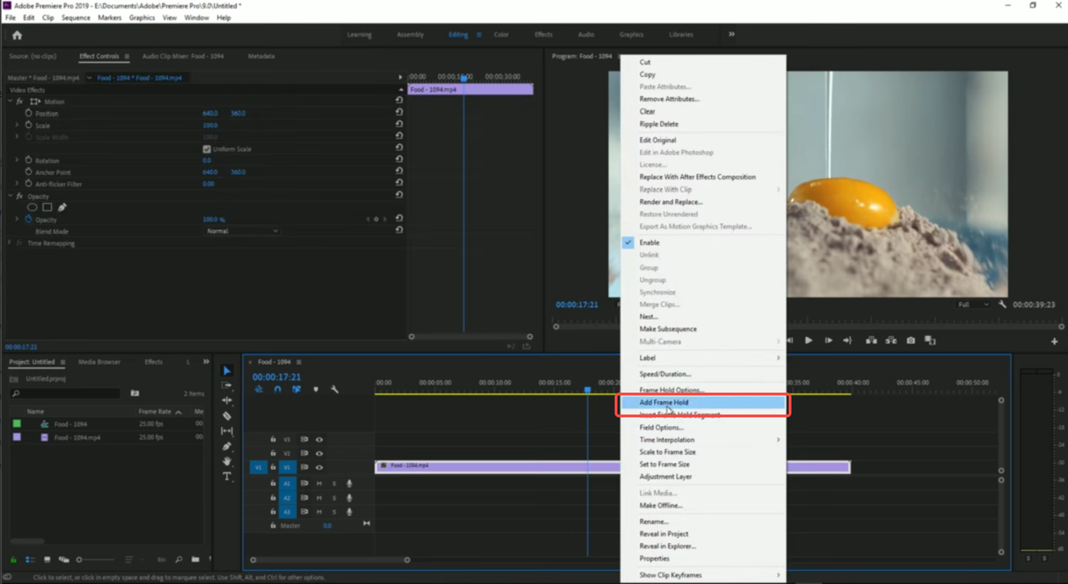Uncheck the Uniform Scale checkbox
Viewport: 1068px width, 584px height.
(x=207, y=149)
